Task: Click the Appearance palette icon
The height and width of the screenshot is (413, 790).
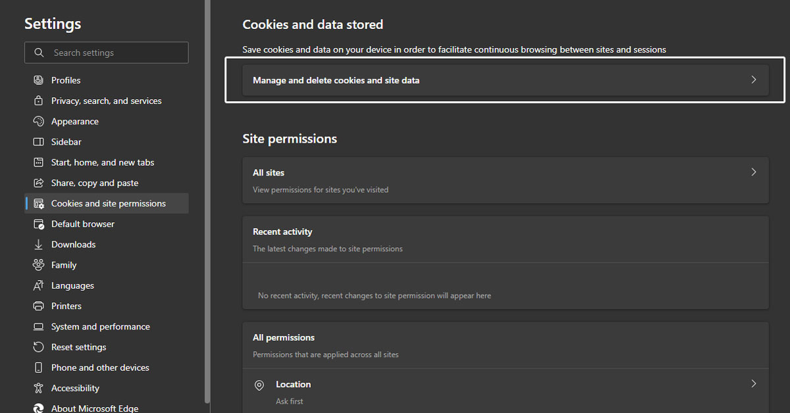Action: click(38, 121)
